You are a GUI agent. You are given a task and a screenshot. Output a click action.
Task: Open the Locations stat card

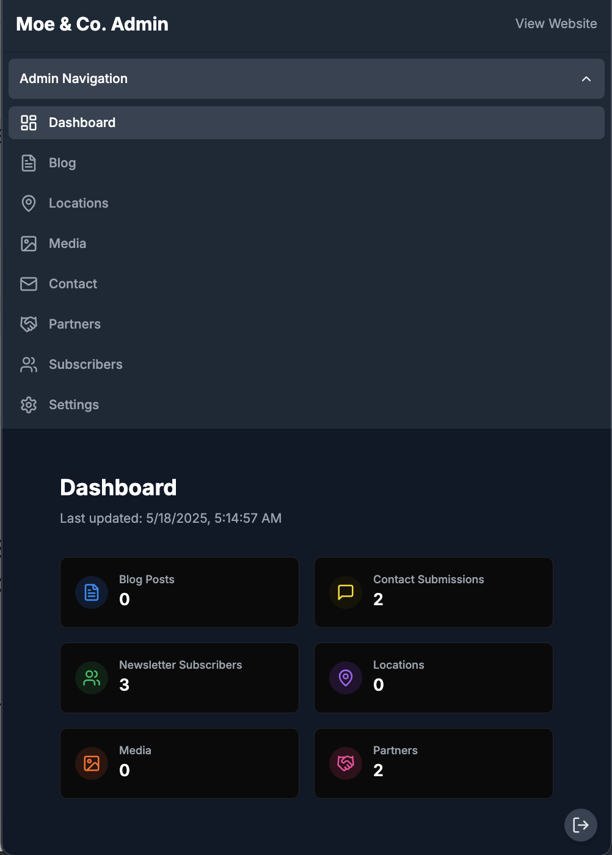click(434, 678)
